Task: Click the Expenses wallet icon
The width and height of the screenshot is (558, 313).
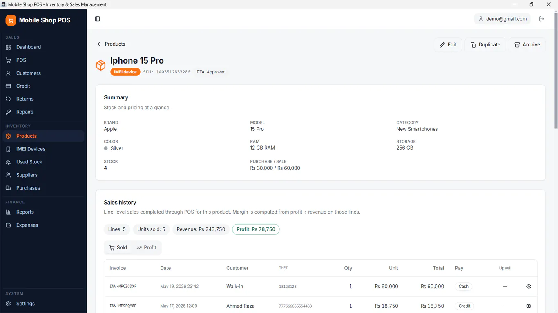Action: [8, 225]
